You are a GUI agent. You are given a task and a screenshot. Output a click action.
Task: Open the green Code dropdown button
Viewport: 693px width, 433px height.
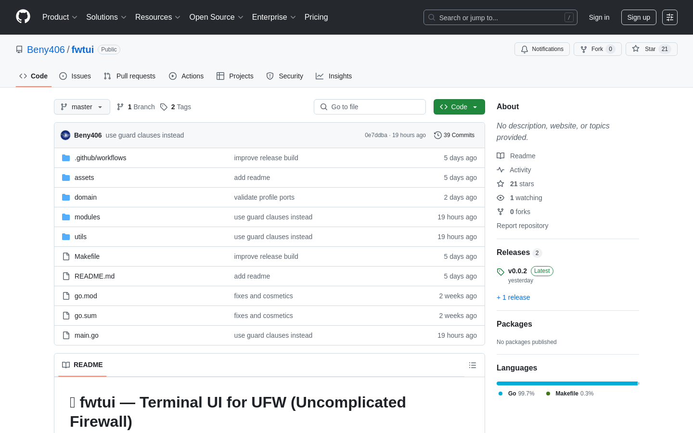pyautogui.click(x=459, y=107)
